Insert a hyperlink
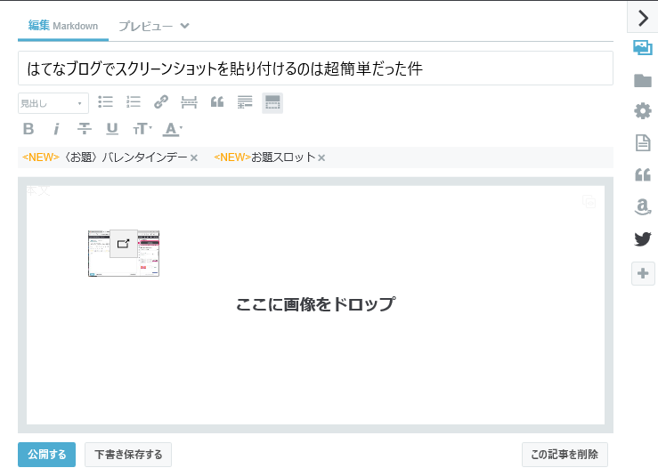Image resolution: width=658 pixels, height=476 pixels. pyautogui.click(x=161, y=102)
